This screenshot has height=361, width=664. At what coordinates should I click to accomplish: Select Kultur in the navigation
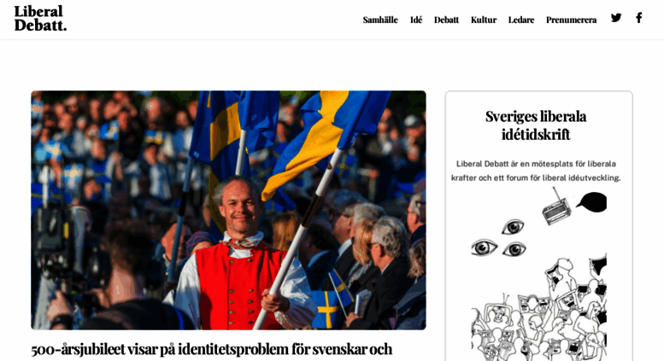pyautogui.click(x=484, y=20)
